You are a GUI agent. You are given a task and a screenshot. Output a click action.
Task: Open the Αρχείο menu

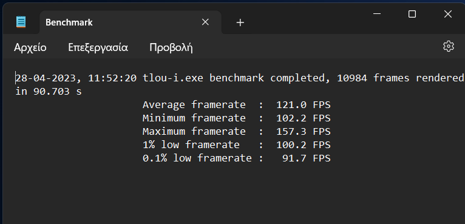pyautogui.click(x=30, y=47)
